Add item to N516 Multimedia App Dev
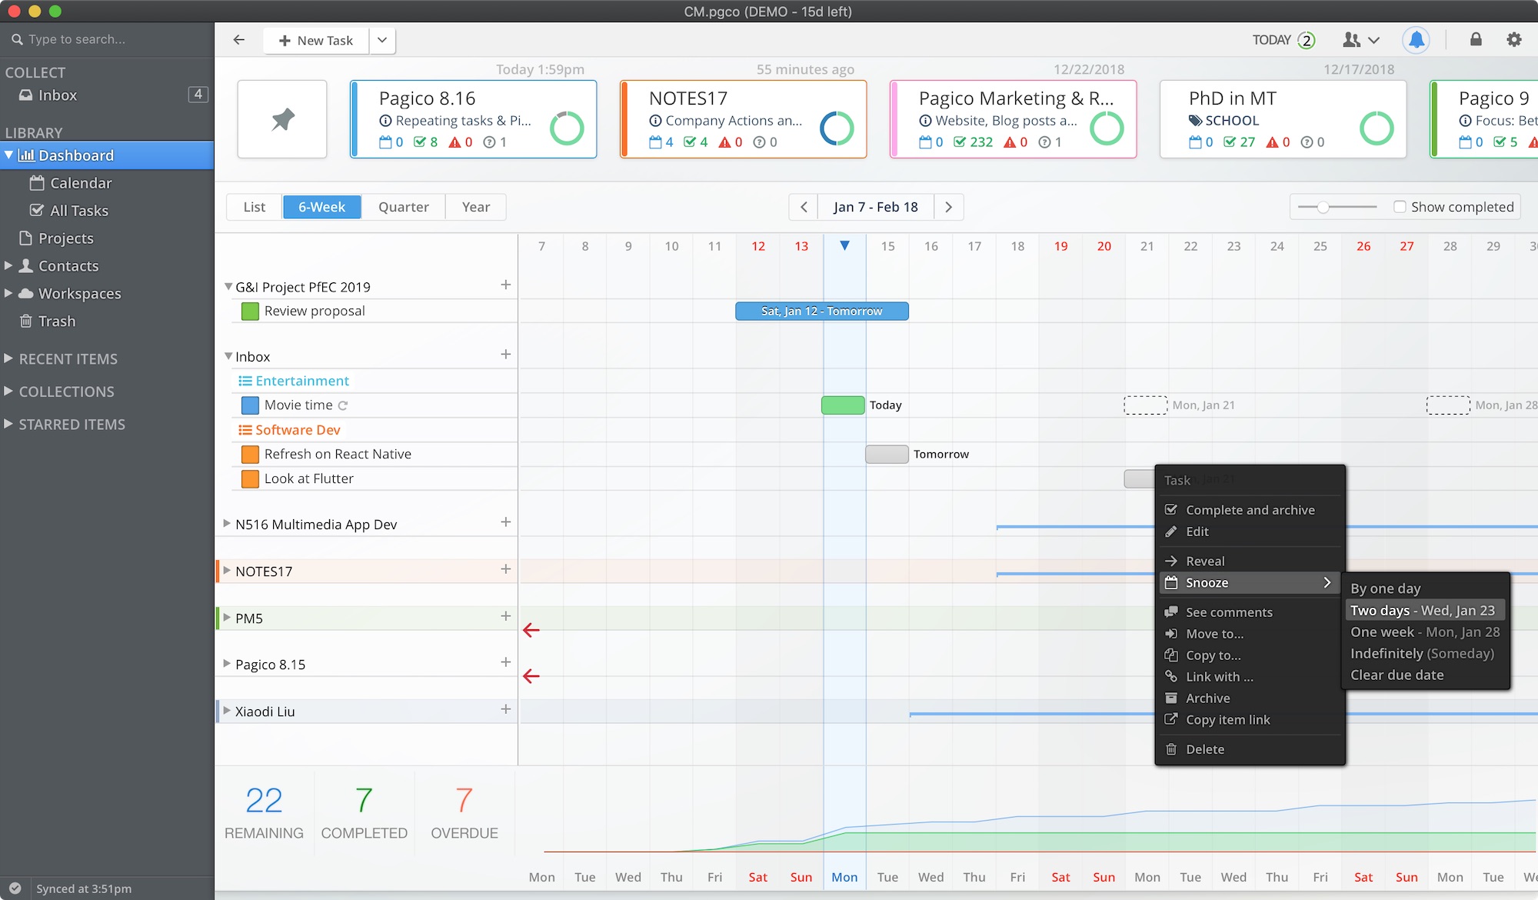The width and height of the screenshot is (1538, 900). (x=505, y=522)
